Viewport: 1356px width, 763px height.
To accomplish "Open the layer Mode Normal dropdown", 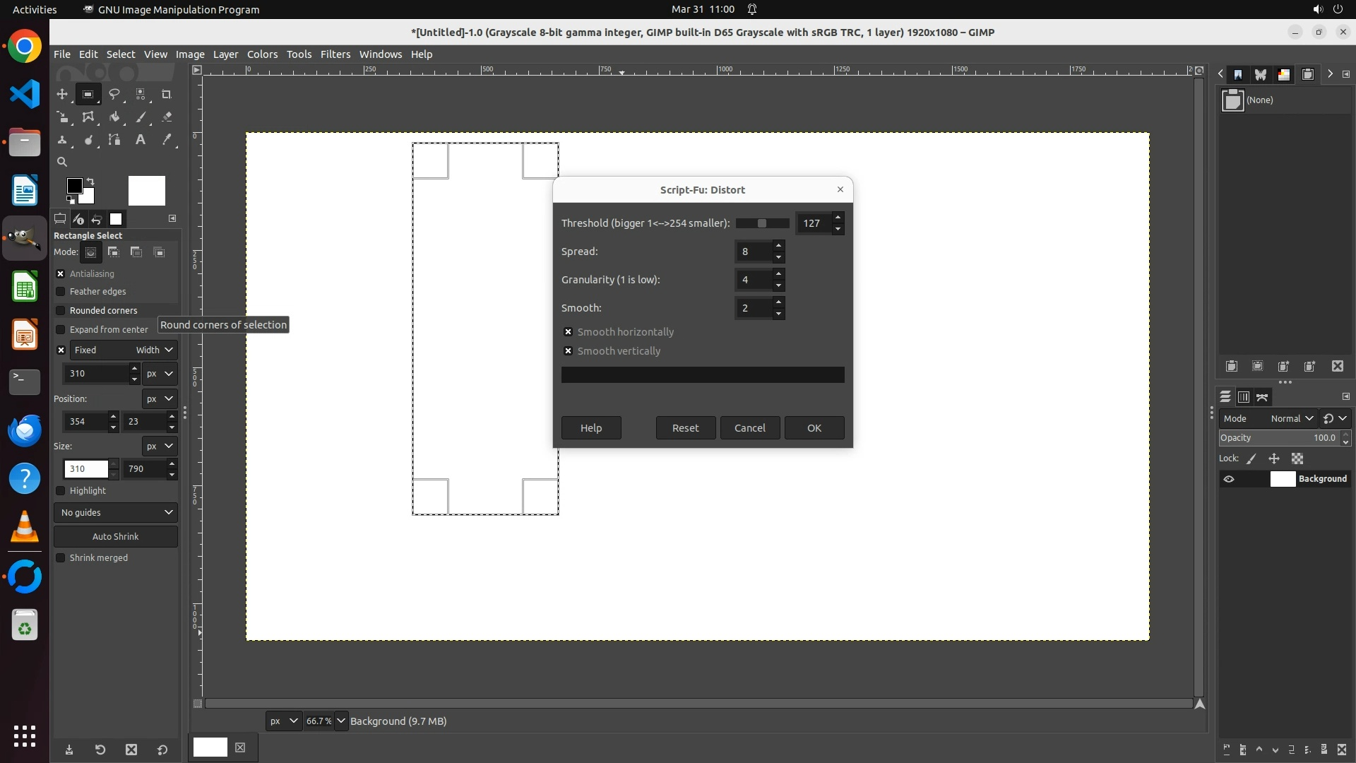I will 1291,418.
